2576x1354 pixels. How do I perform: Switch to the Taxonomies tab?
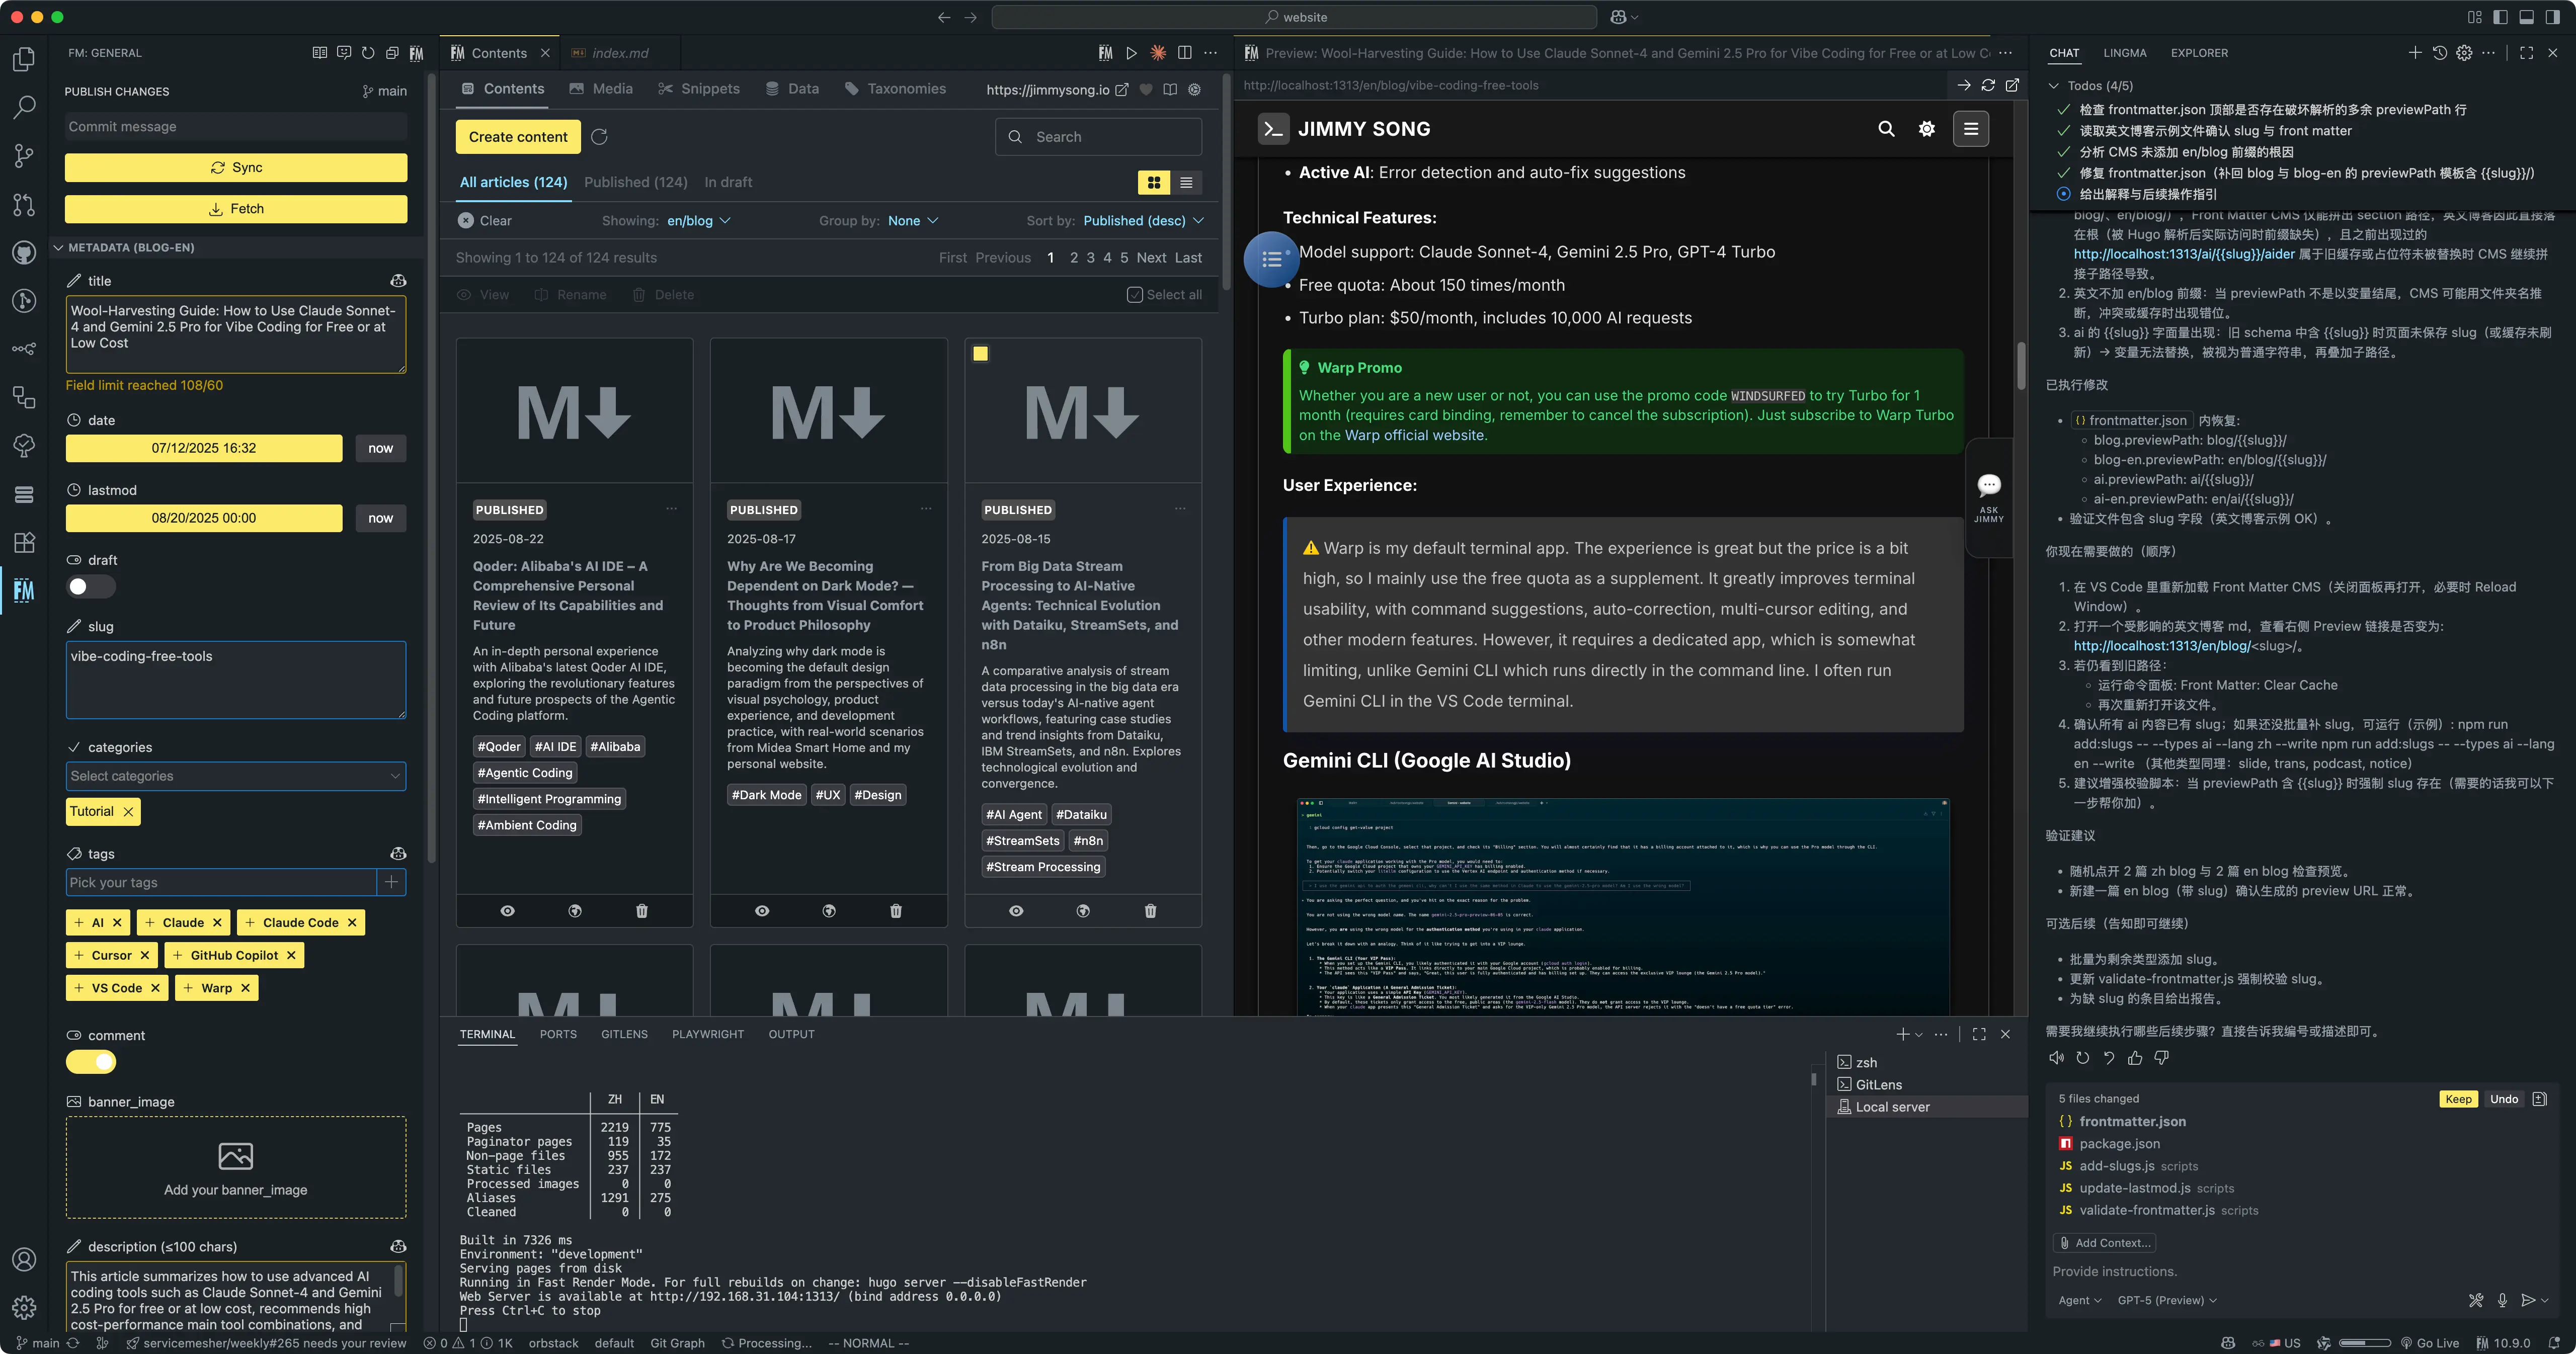tap(895, 89)
